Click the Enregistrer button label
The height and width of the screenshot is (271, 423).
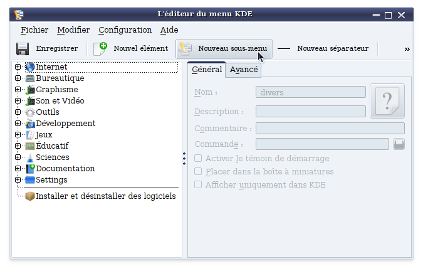click(x=57, y=48)
